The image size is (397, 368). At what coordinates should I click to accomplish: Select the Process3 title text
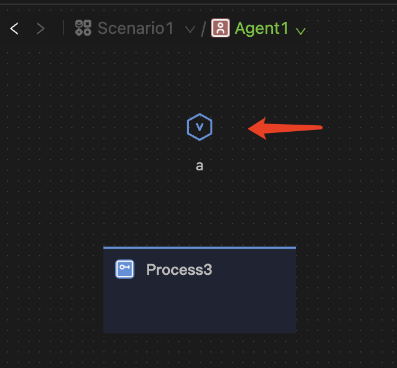[x=179, y=270]
